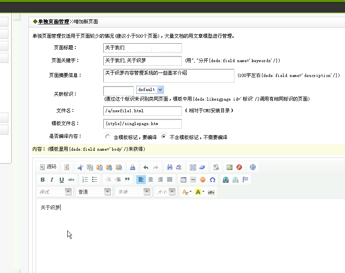The height and width of the screenshot is (273, 345).
Task: Insert an anchor flag
Action: click(x=245, y=180)
